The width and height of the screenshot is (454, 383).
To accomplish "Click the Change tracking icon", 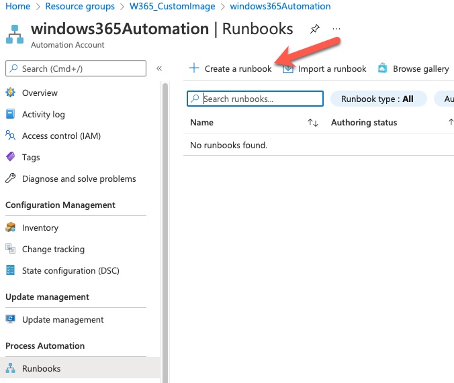I will click(x=11, y=249).
